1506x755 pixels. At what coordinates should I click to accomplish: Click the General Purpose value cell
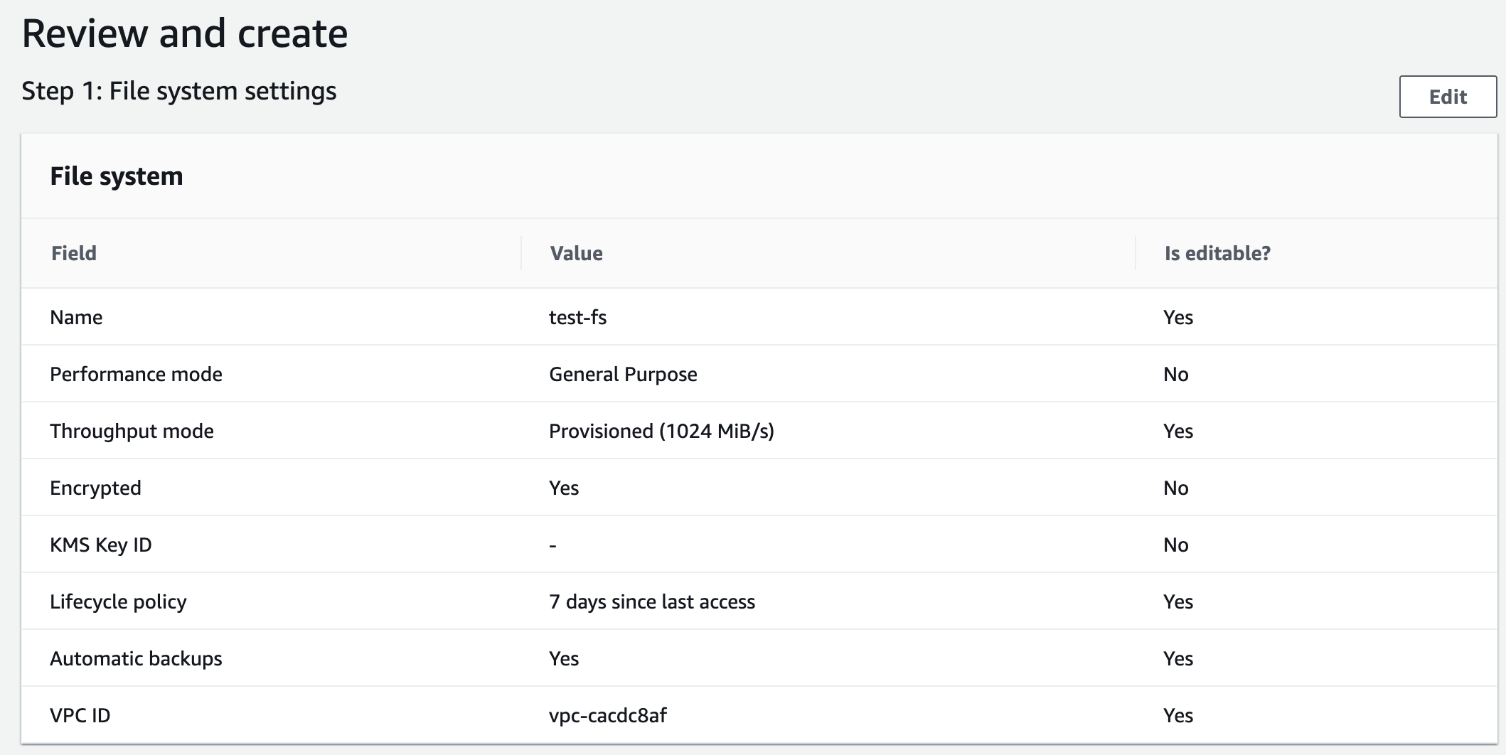[622, 374]
